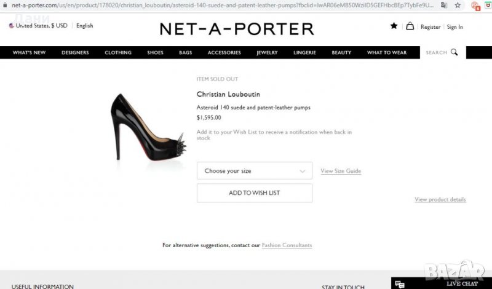
Task: Switch language from English selector
Action: coord(84,26)
